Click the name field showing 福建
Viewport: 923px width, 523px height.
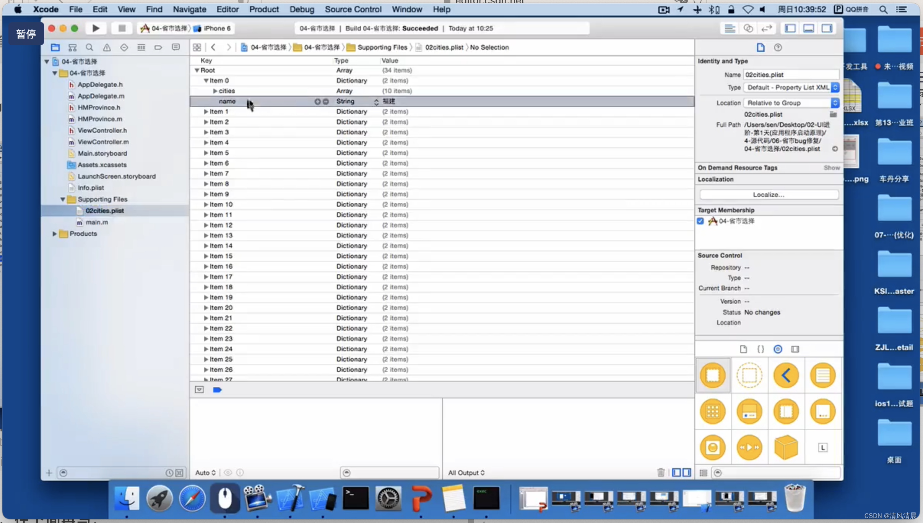coord(388,101)
